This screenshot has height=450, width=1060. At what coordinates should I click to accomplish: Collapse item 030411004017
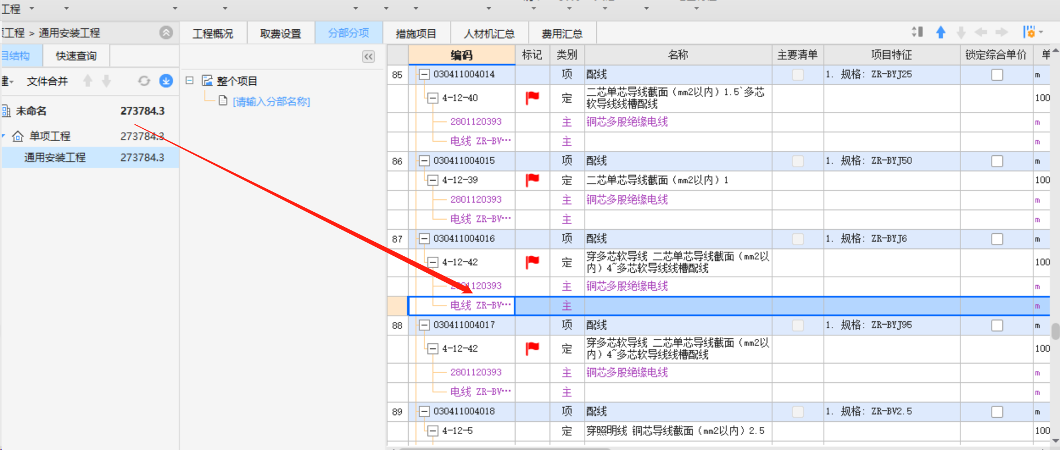coord(424,325)
